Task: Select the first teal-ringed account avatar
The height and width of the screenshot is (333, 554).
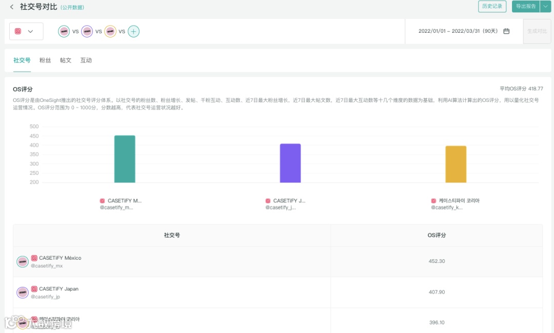Action: 64,31
